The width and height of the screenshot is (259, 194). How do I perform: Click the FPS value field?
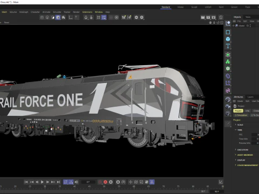pyautogui.click(x=255, y=135)
